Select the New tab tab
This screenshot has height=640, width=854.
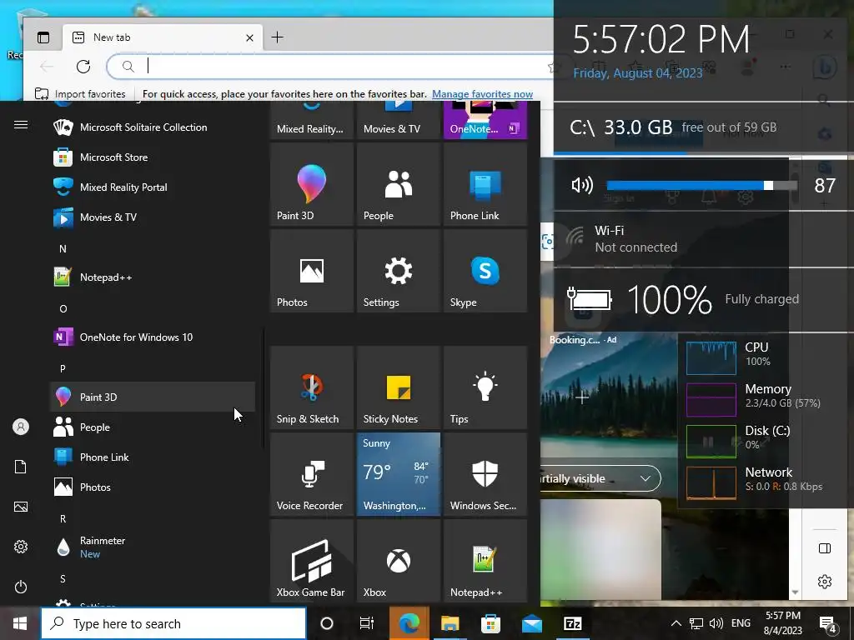(x=163, y=37)
